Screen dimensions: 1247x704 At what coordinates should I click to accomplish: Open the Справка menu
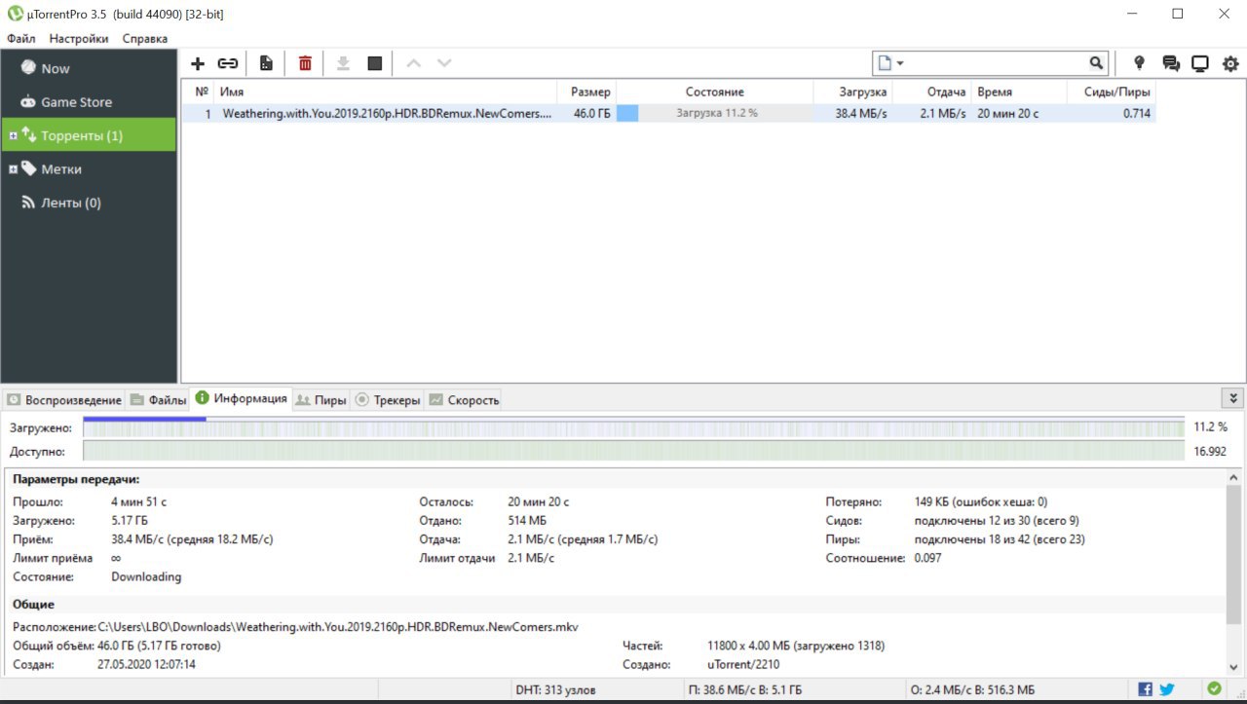click(x=145, y=39)
